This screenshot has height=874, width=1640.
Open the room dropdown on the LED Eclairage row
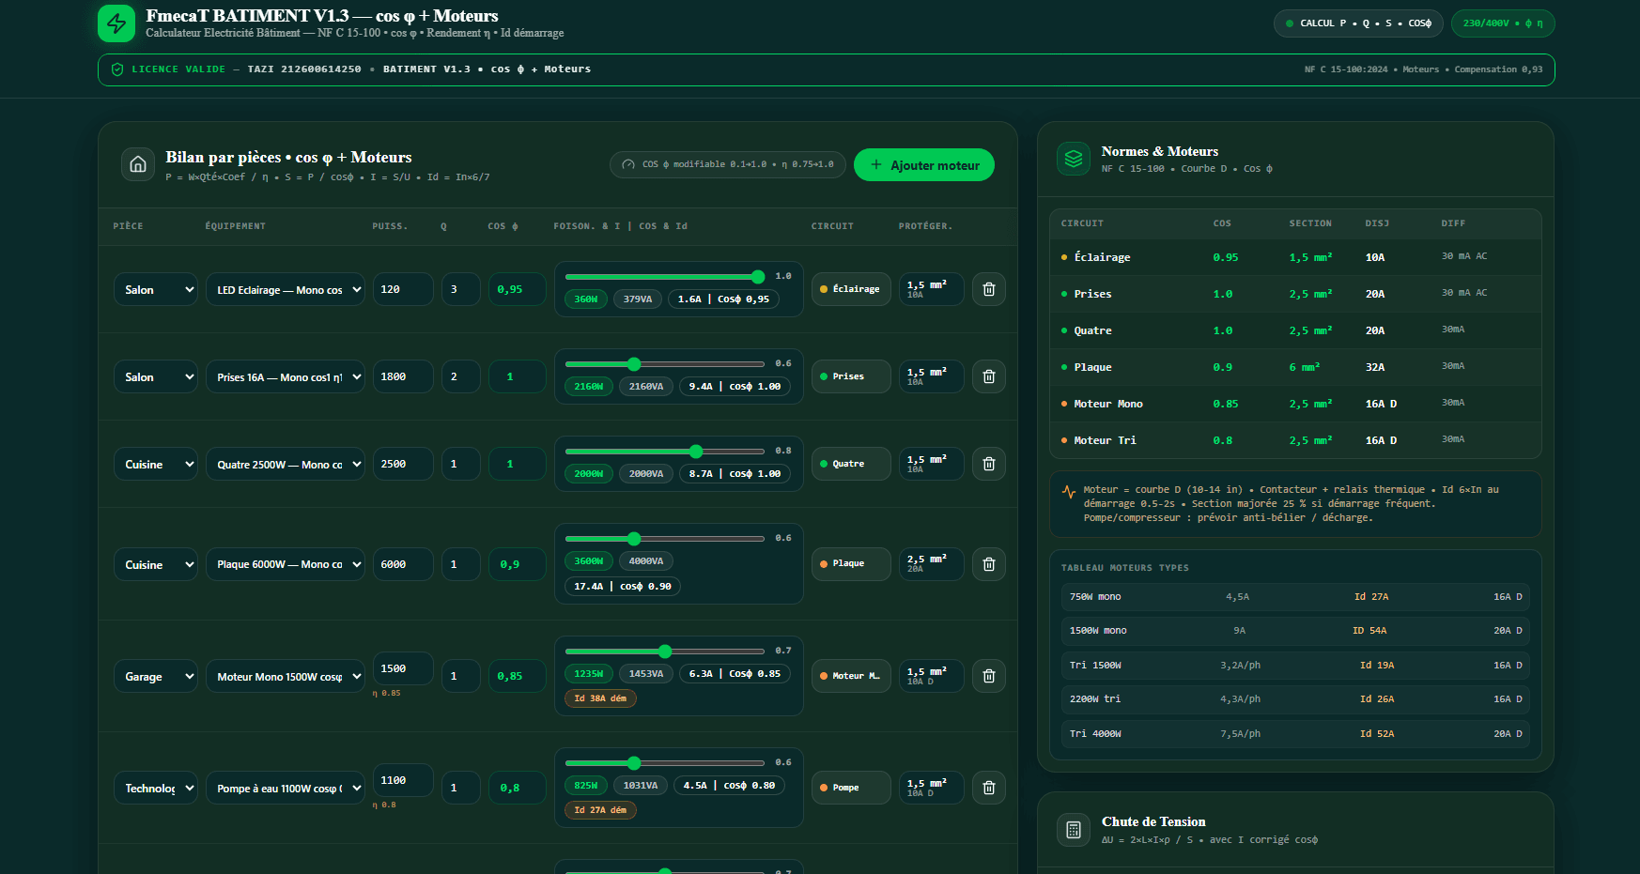pyautogui.click(x=156, y=290)
